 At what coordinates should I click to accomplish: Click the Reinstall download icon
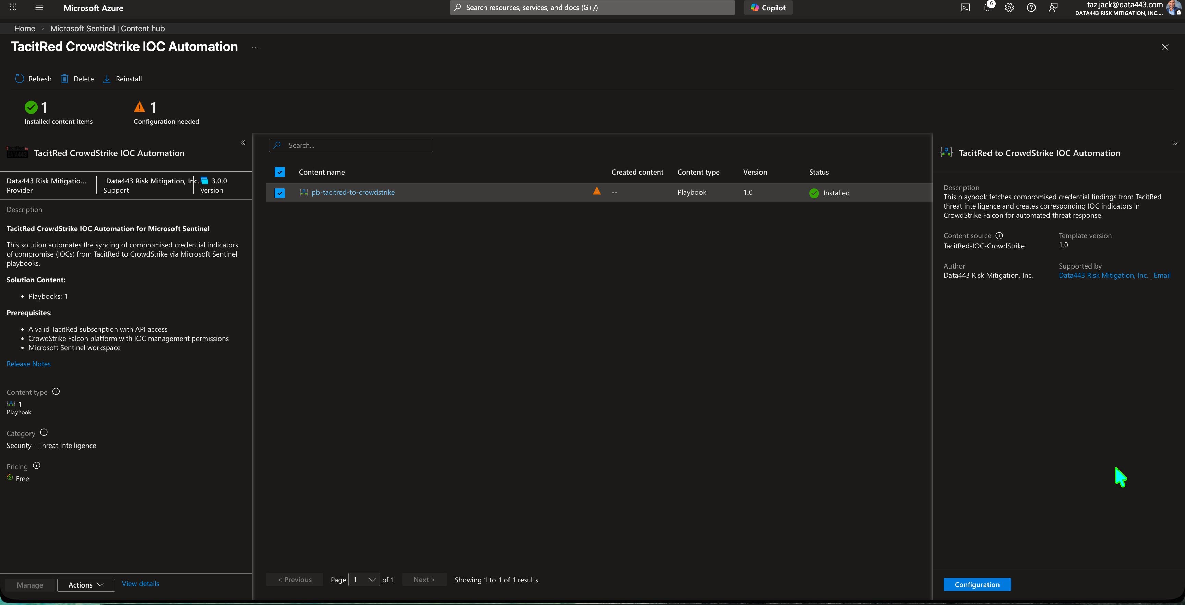coord(107,79)
